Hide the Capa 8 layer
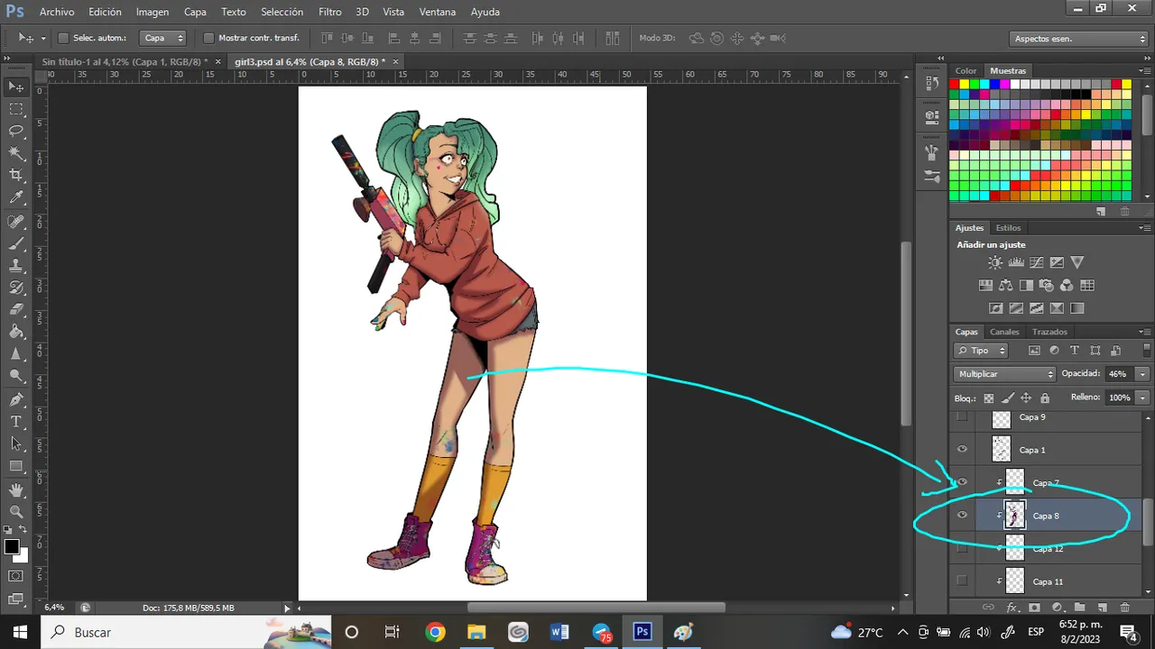 point(962,516)
